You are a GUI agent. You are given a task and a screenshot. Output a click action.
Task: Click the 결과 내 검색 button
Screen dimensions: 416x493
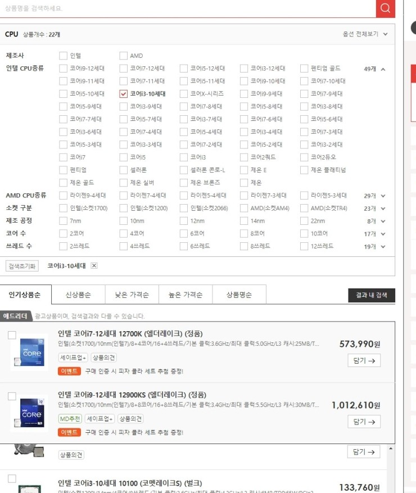tap(372, 295)
